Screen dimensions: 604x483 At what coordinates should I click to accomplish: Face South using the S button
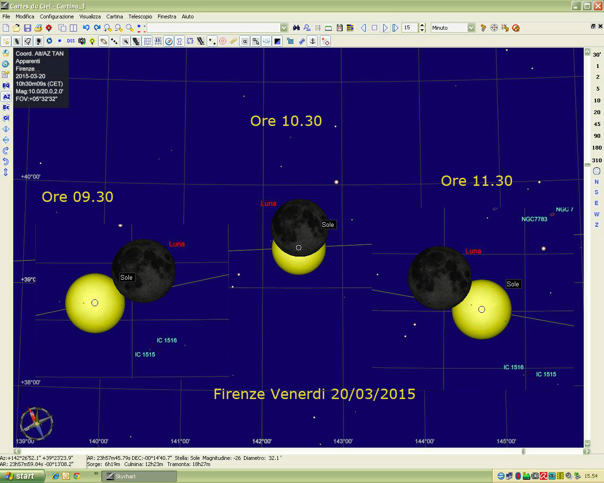coord(596,192)
